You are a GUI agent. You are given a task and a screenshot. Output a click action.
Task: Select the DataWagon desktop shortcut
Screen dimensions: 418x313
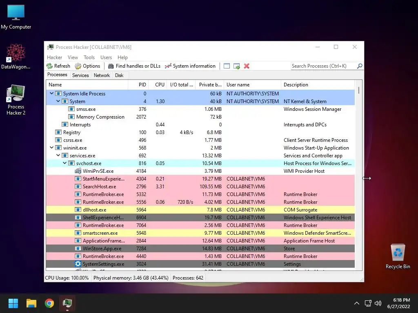[16, 56]
